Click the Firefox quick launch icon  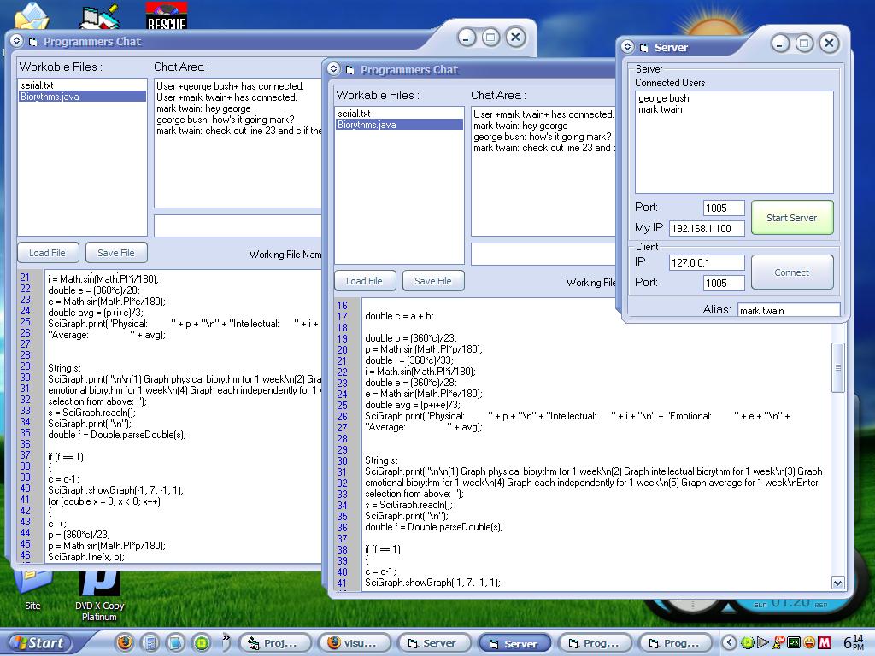click(125, 642)
